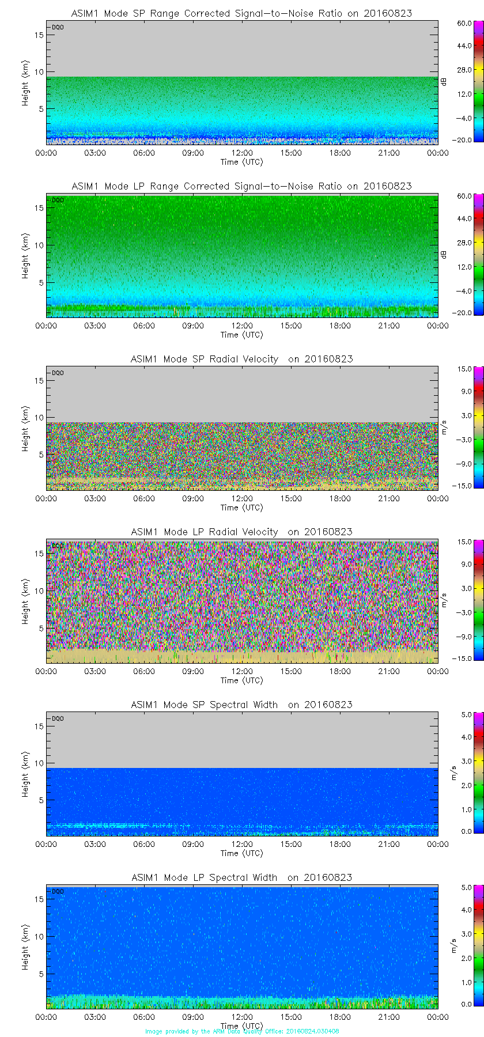Click DQO label in LP Radial Velocity plot
The height and width of the screenshot is (1037, 484).
pos(58,546)
